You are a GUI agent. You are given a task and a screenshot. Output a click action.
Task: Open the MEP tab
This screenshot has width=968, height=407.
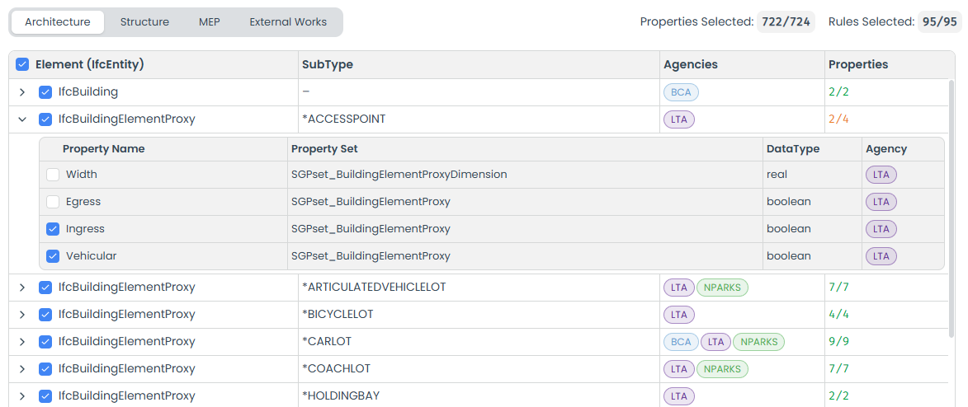tap(210, 22)
